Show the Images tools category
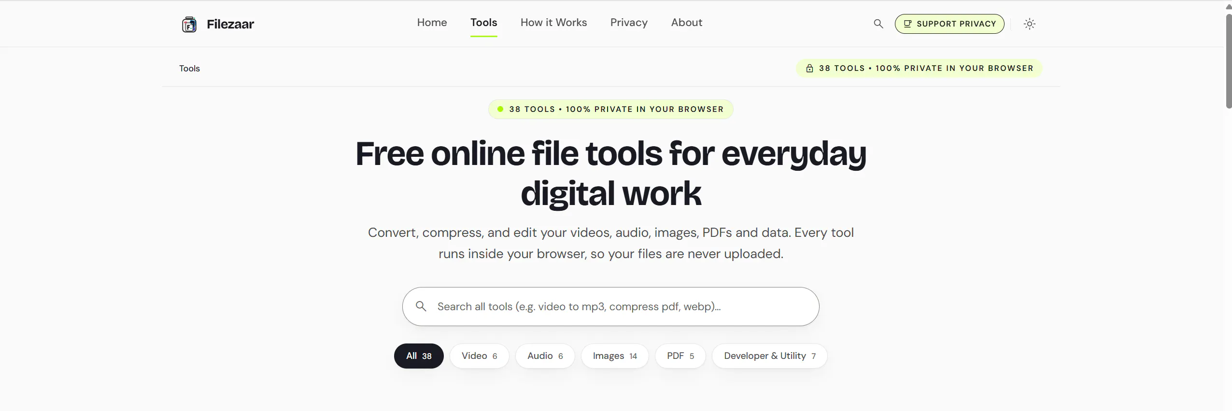This screenshot has width=1232, height=411. point(614,356)
